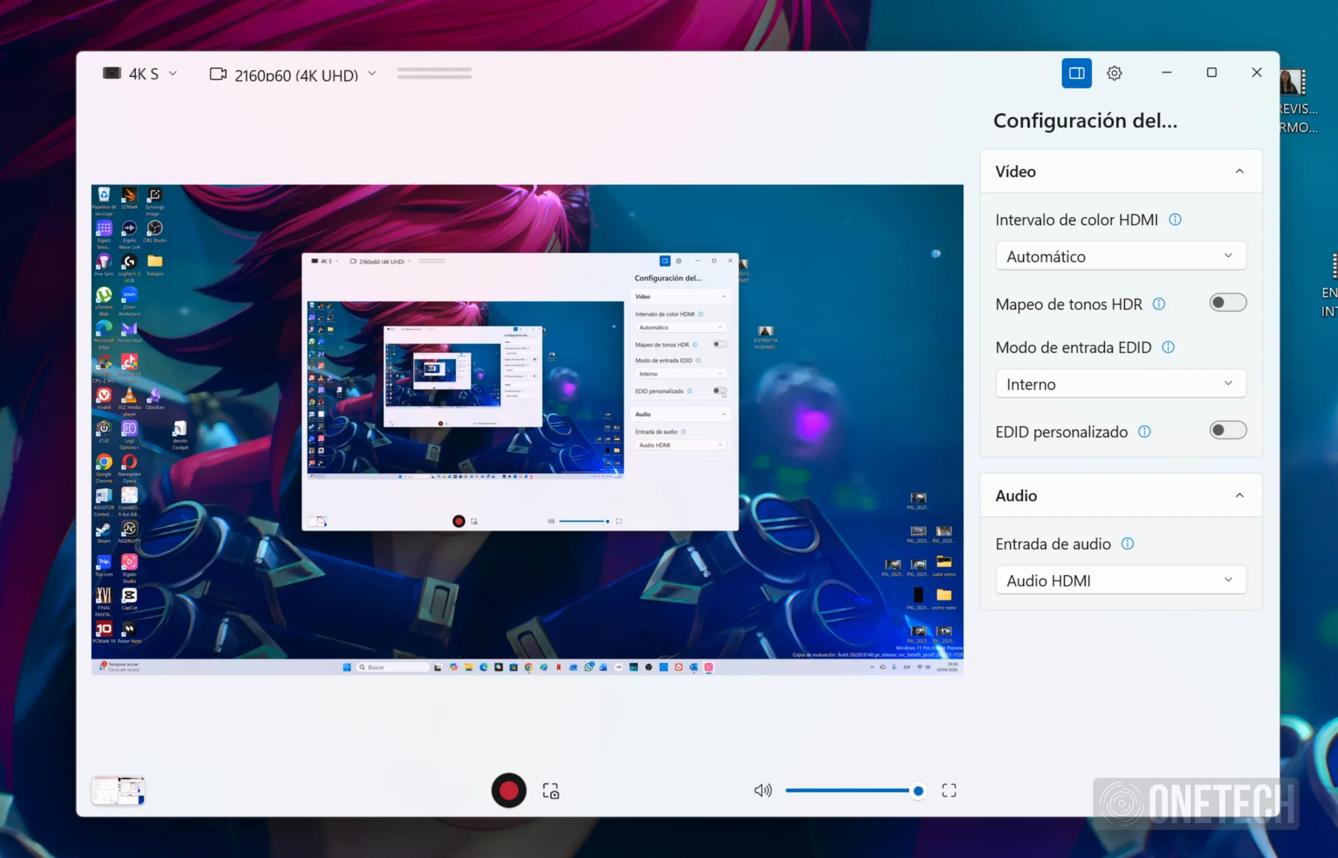1338x858 pixels.
Task: Click the Obsidian shortcut in the preview desktop
Action: 155,399
